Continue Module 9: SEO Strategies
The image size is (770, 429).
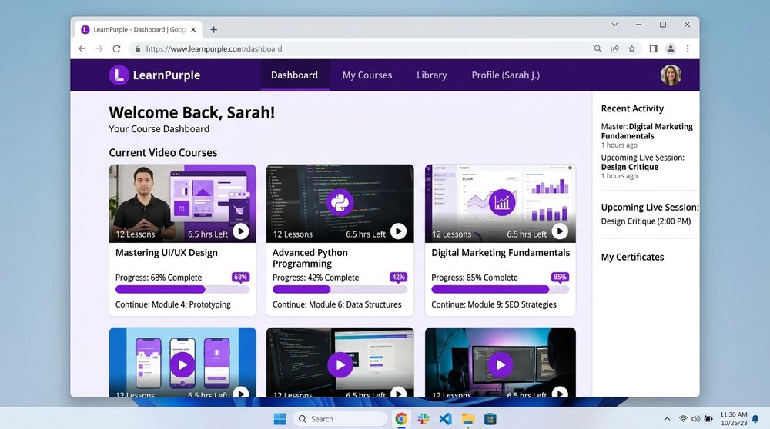point(494,304)
